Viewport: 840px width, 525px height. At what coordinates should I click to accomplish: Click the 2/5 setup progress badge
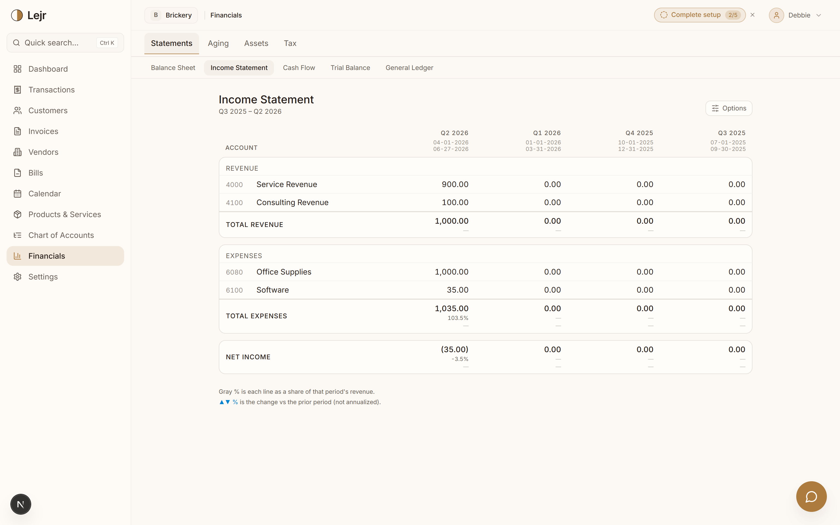(733, 15)
